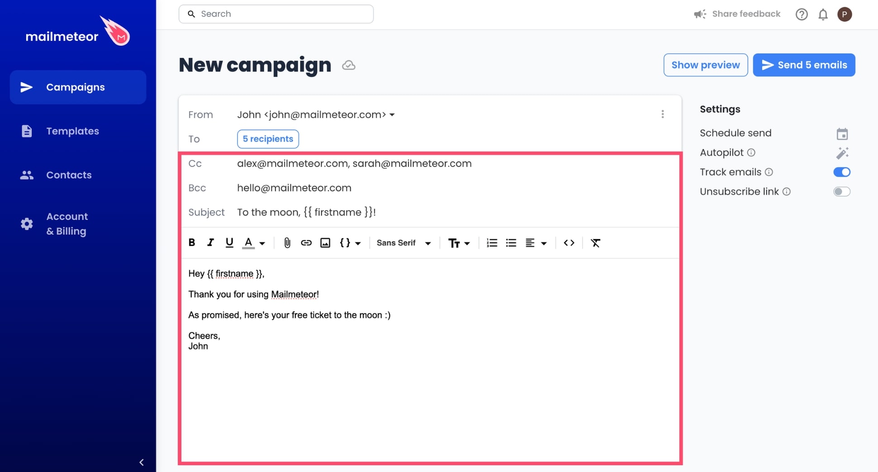This screenshot has height=472, width=878.
Task: Collapse the sidebar with the chevron
Action: (x=142, y=462)
